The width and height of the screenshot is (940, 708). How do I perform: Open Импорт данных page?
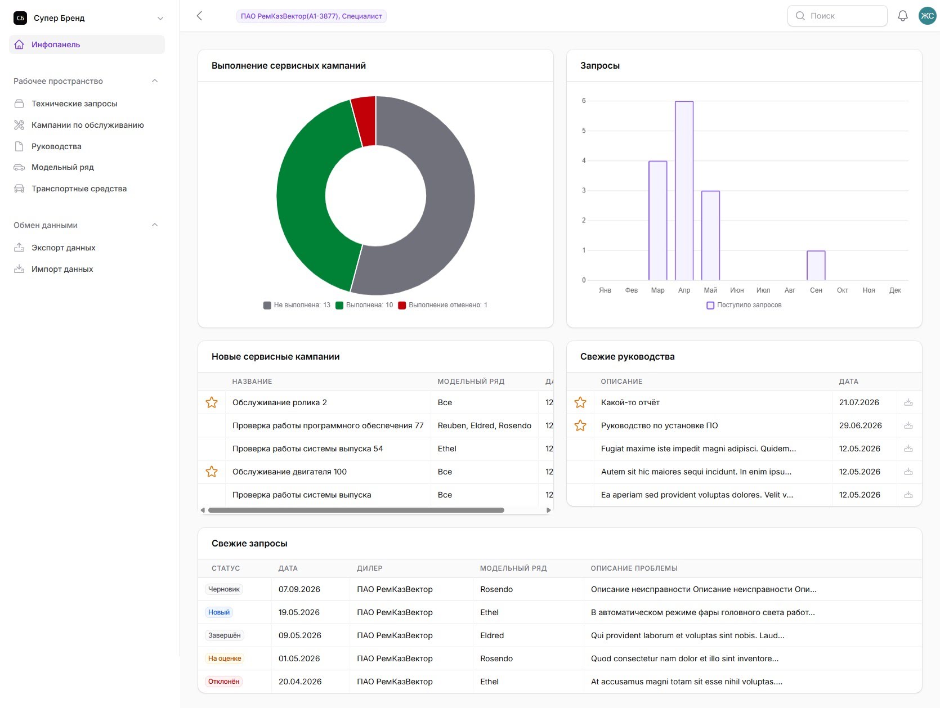(87, 269)
